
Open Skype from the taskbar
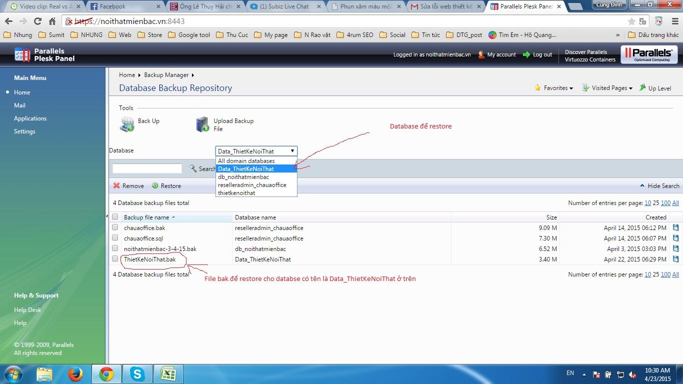(137, 374)
